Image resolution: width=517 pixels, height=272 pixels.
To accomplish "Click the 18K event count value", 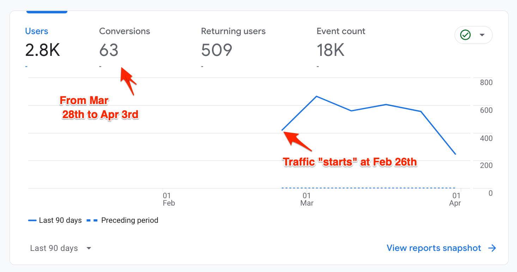I will pyautogui.click(x=330, y=50).
